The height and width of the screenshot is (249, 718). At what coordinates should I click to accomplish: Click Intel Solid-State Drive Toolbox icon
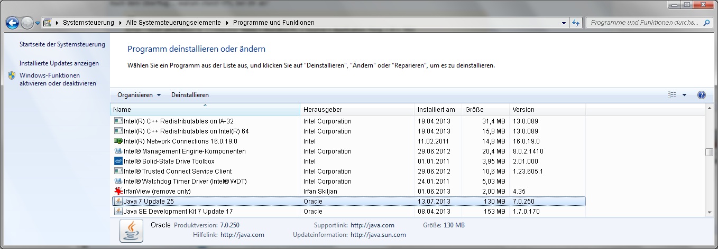[x=118, y=161]
